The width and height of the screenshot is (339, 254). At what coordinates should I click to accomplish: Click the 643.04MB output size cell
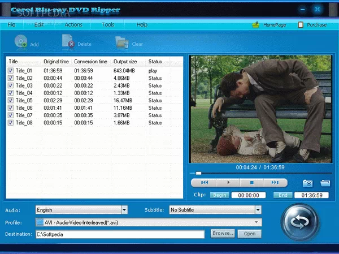(124, 71)
